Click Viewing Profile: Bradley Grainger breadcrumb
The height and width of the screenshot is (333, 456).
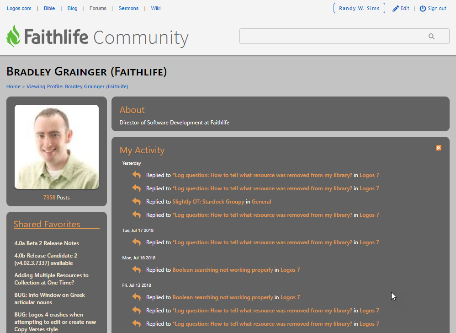[x=77, y=86]
